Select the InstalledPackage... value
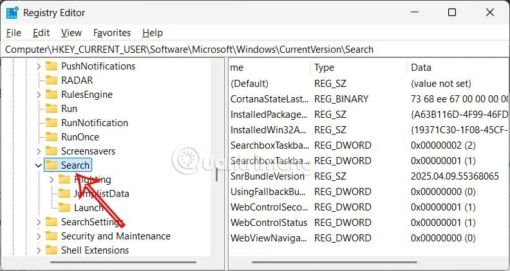510x271 pixels. point(269,115)
